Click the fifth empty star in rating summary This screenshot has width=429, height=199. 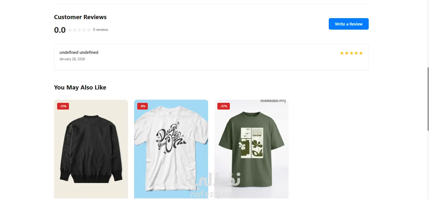pyautogui.click(x=89, y=30)
